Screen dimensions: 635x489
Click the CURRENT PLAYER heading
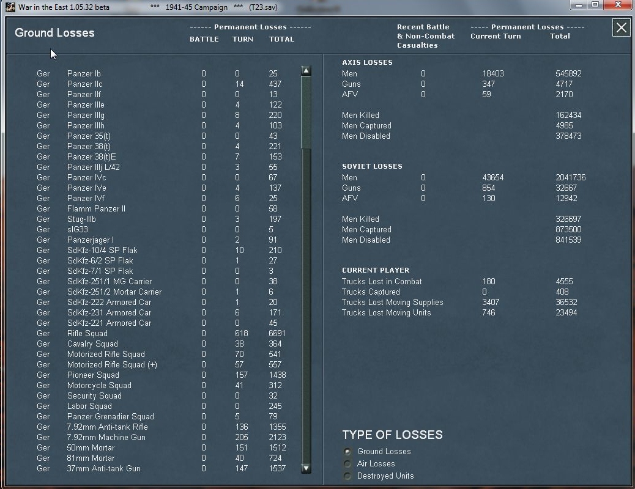(376, 270)
